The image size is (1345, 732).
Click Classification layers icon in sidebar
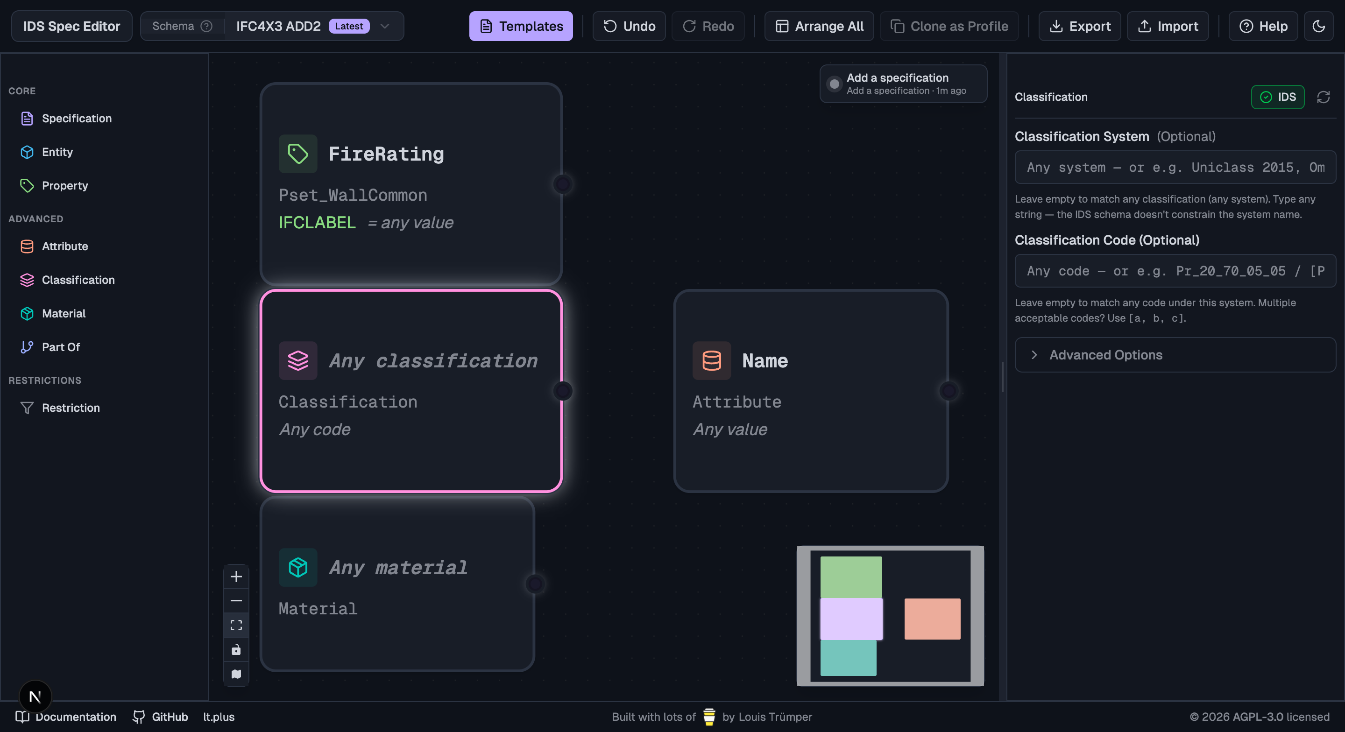pos(27,280)
